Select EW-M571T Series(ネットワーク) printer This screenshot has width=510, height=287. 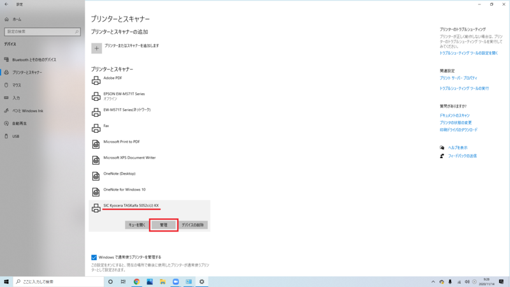[x=127, y=110]
